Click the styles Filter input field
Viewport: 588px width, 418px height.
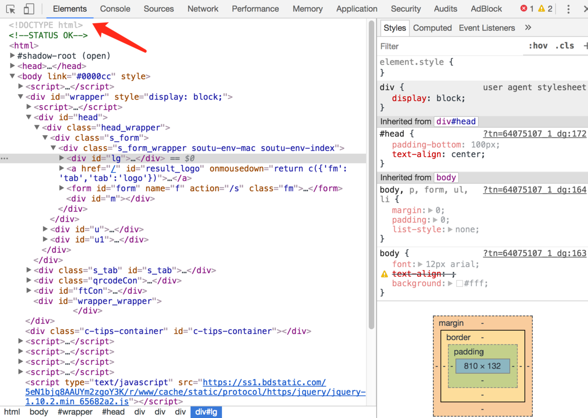coord(450,46)
